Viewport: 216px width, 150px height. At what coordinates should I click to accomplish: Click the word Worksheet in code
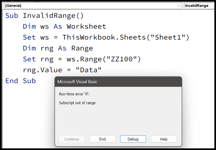click(86, 26)
